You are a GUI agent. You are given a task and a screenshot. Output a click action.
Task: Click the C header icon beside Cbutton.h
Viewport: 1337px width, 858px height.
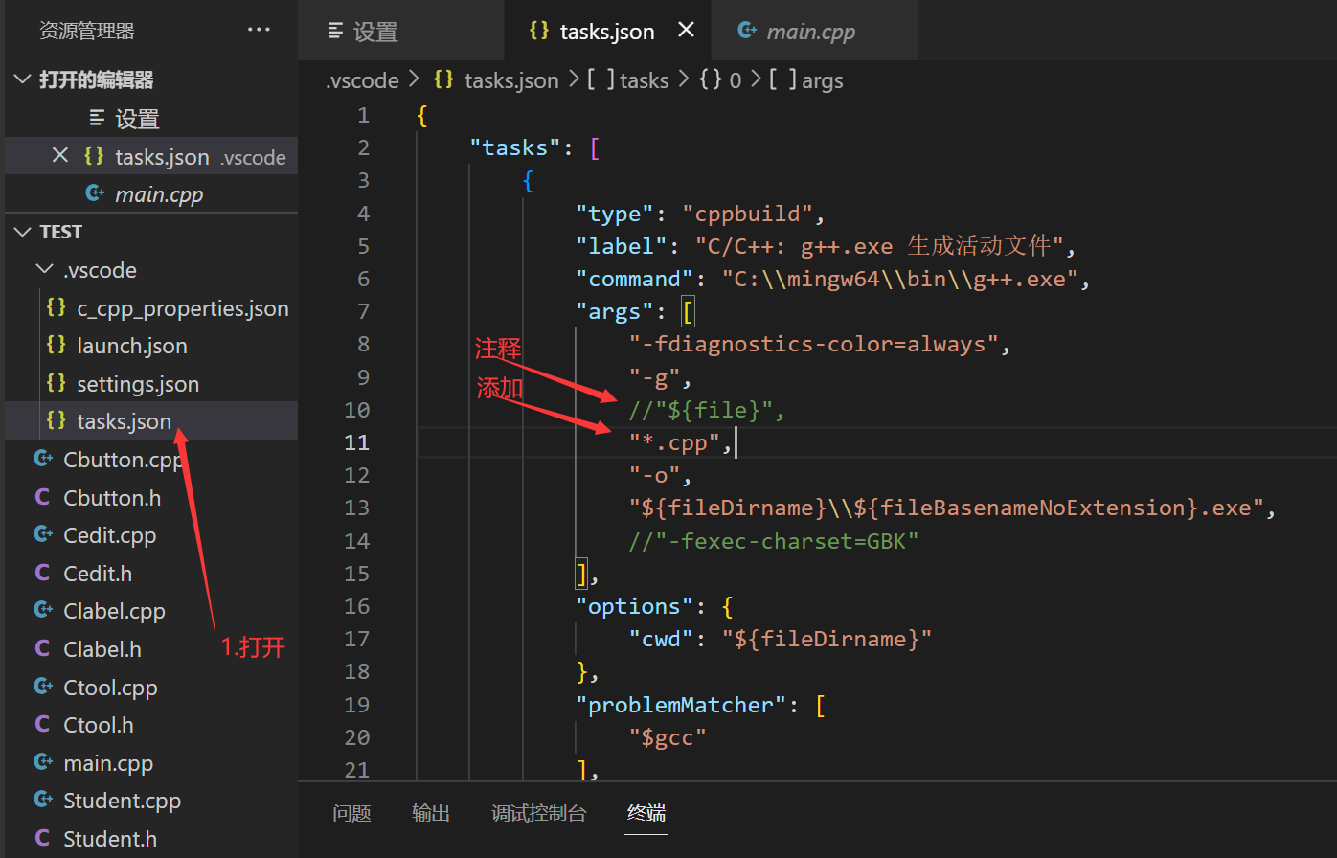click(x=41, y=497)
